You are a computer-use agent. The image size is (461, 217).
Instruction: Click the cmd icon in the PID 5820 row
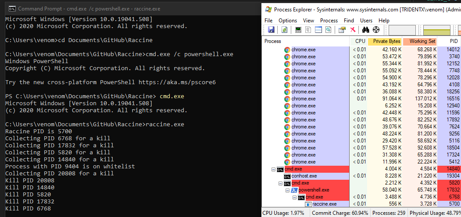(x=287, y=183)
